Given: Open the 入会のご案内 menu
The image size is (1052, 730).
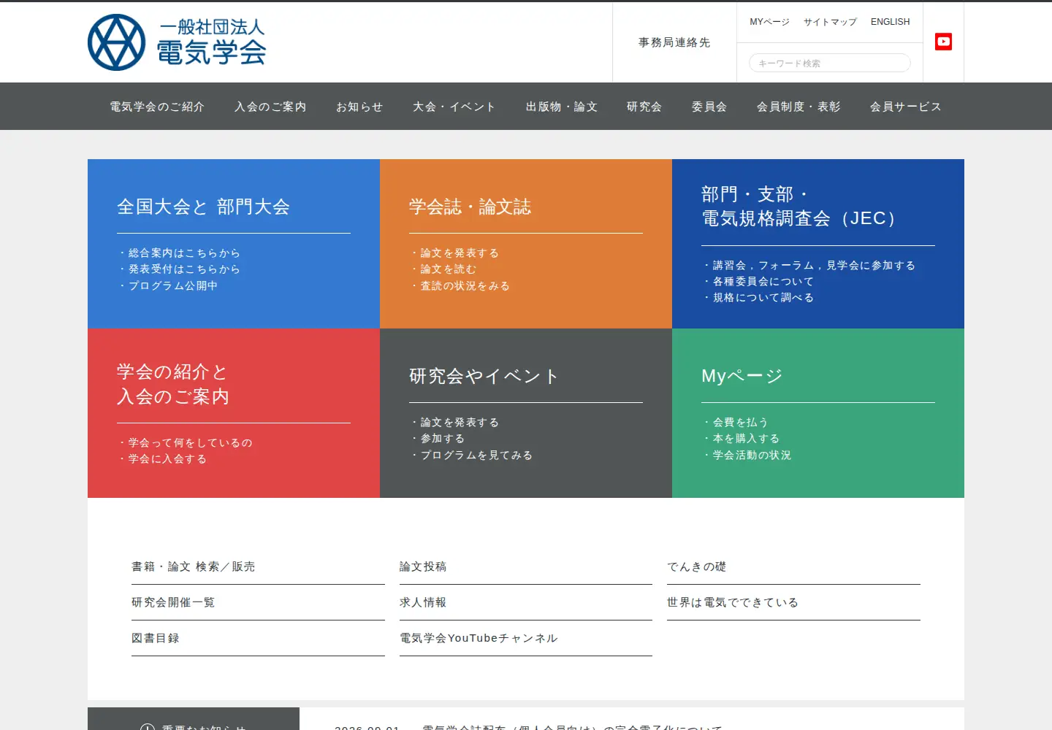Looking at the screenshot, I should tap(270, 107).
